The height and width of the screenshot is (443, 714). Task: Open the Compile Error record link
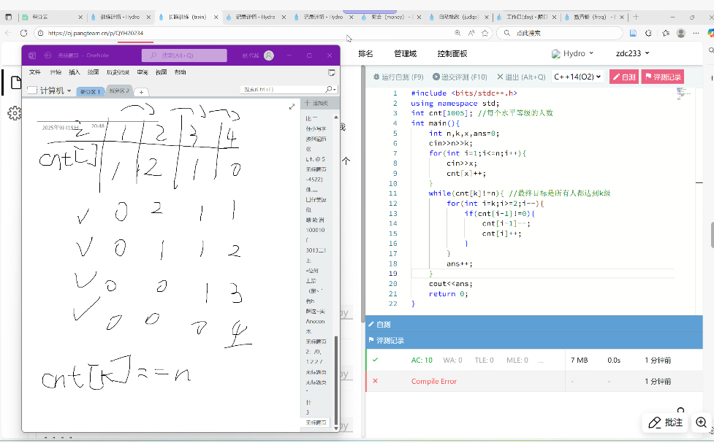click(x=433, y=381)
